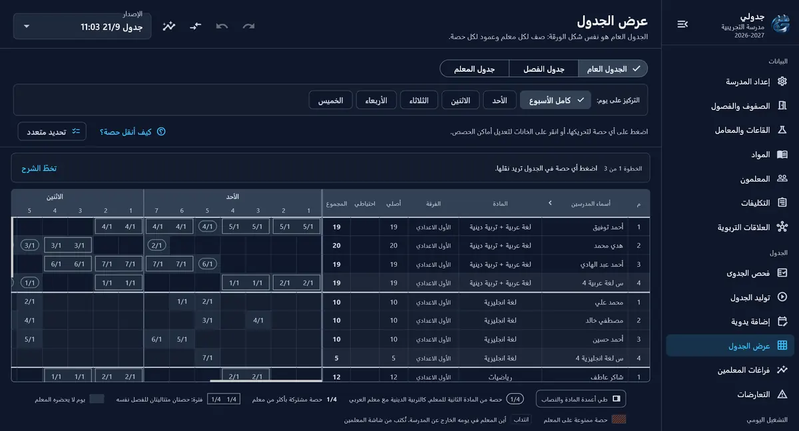Open the الإصدار version dropdown
This screenshot has height=431, width=799.
(x=83, y=27)
